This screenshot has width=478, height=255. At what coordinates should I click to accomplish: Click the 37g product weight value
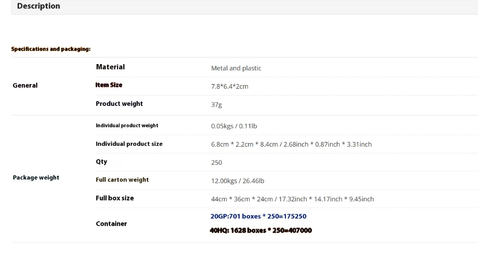pyautogui.click(x=216, y=105)
